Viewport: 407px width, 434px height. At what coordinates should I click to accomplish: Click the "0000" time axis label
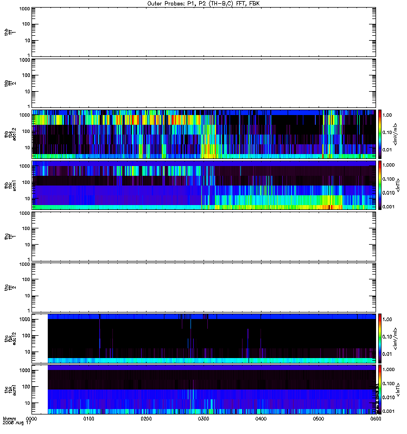(31, 419)
